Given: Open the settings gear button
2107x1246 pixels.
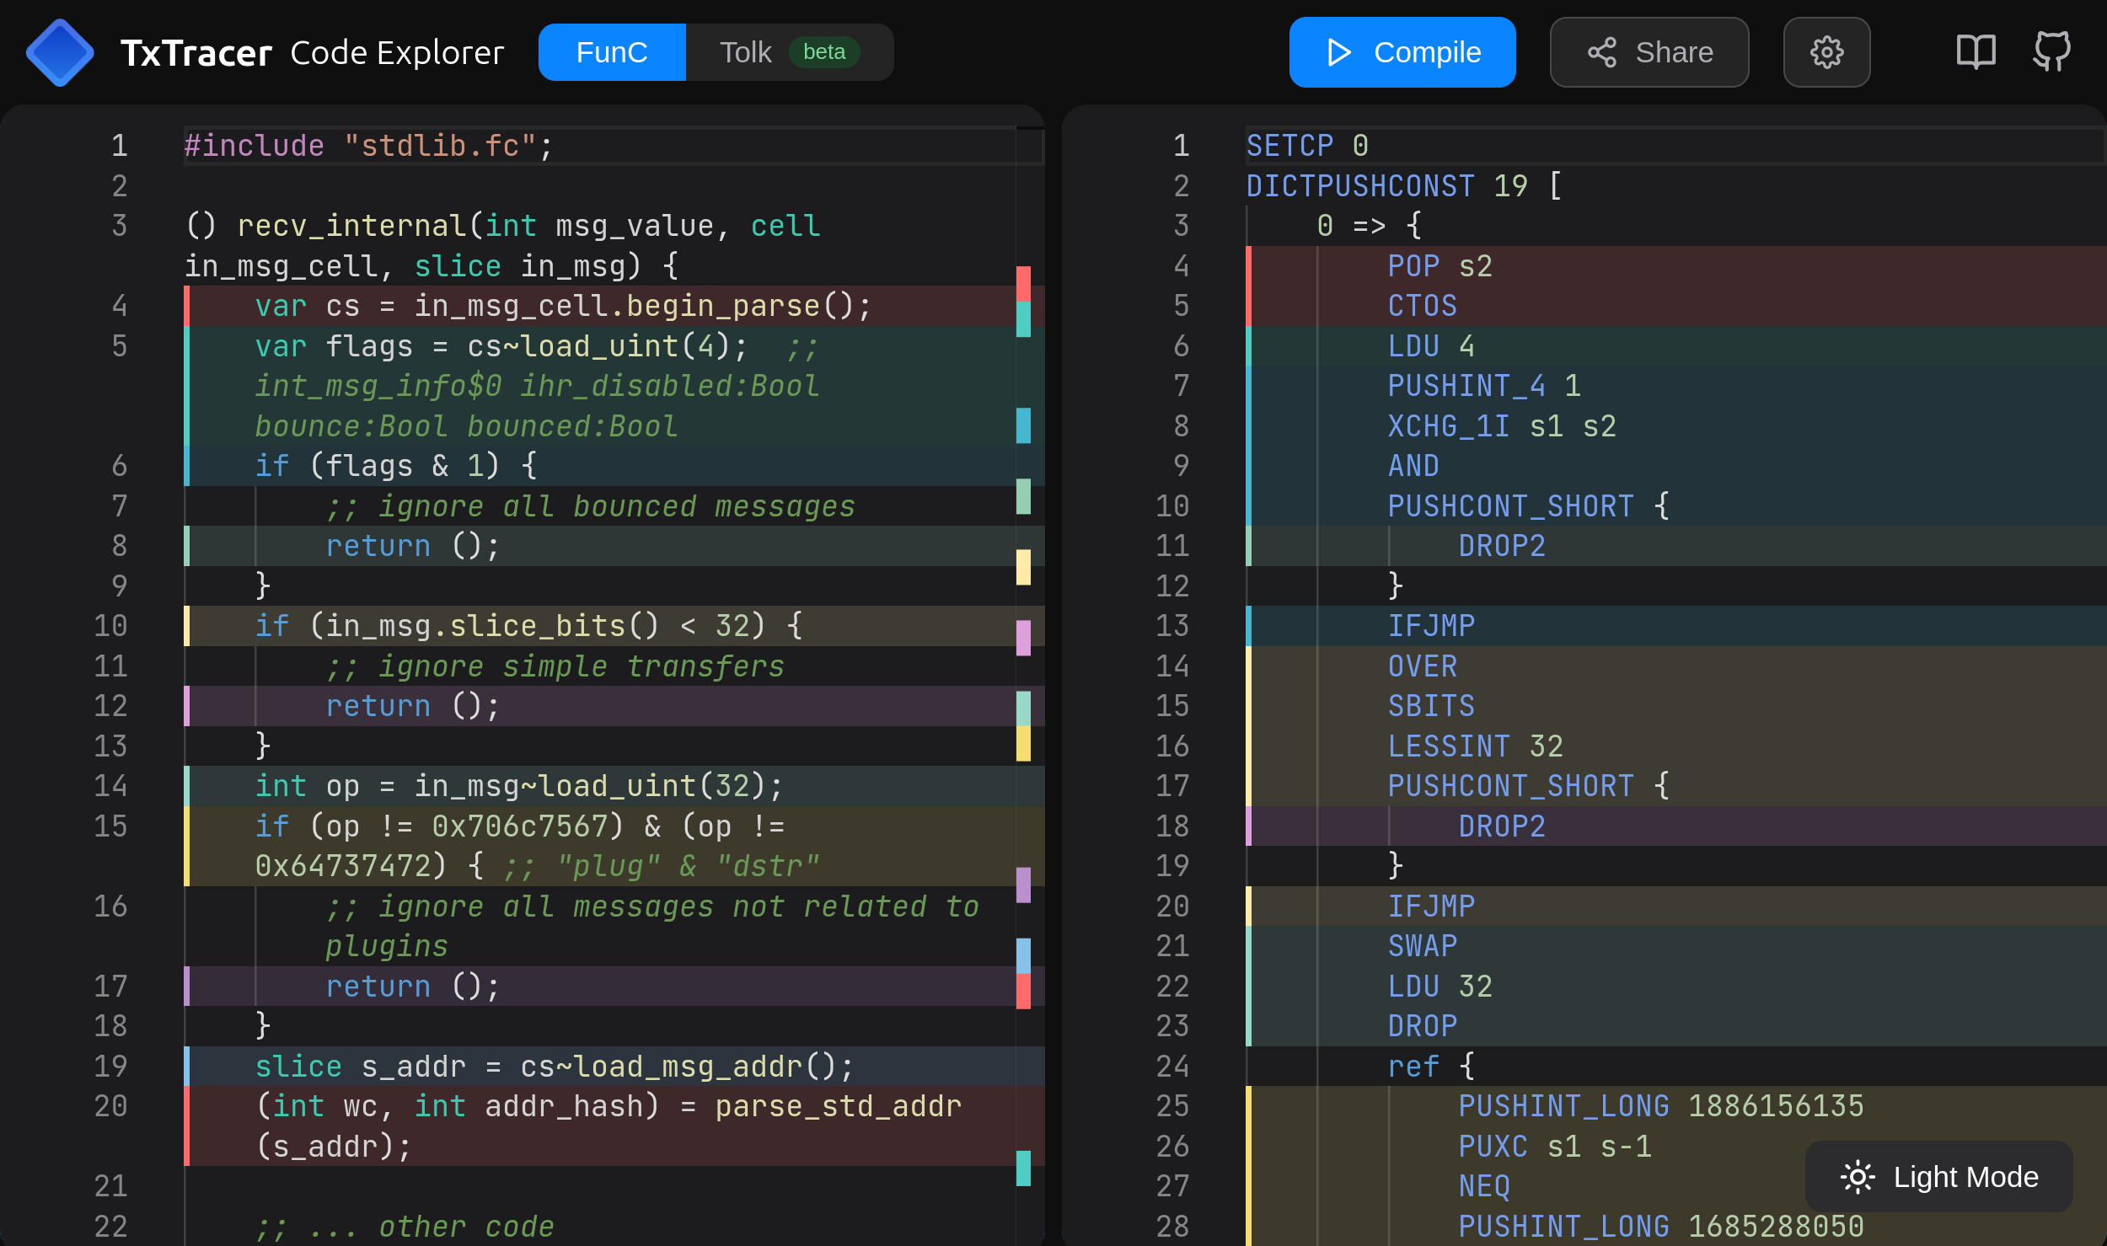Looking at the screenshot, I should [x=1826, y=52].
